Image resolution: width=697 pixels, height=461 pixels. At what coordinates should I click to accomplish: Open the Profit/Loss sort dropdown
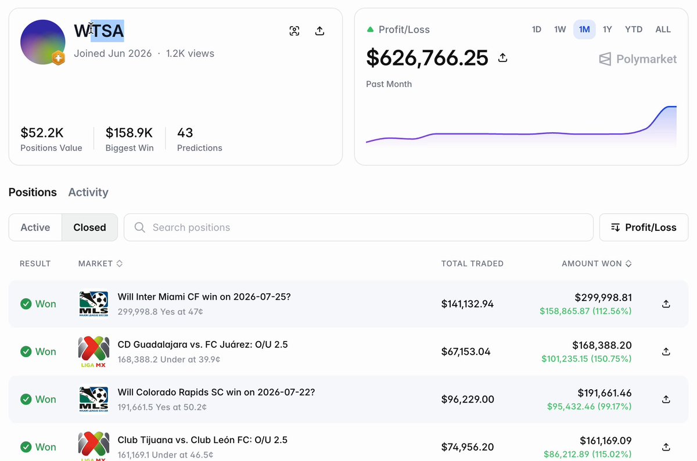point(644,227)
